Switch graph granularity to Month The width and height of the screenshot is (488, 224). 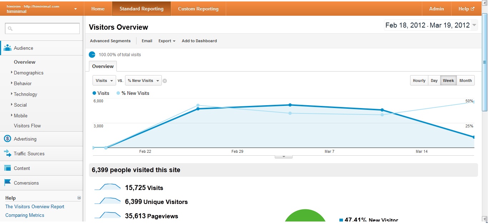click(x=465, y=81)
